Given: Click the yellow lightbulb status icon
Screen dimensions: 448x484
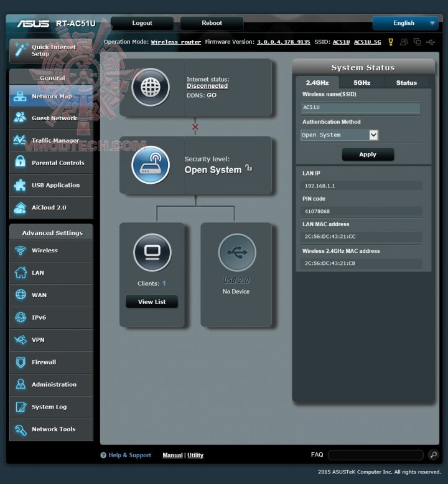Looking at the screenshot, I should pyautogui.click(x=391, y=42).
